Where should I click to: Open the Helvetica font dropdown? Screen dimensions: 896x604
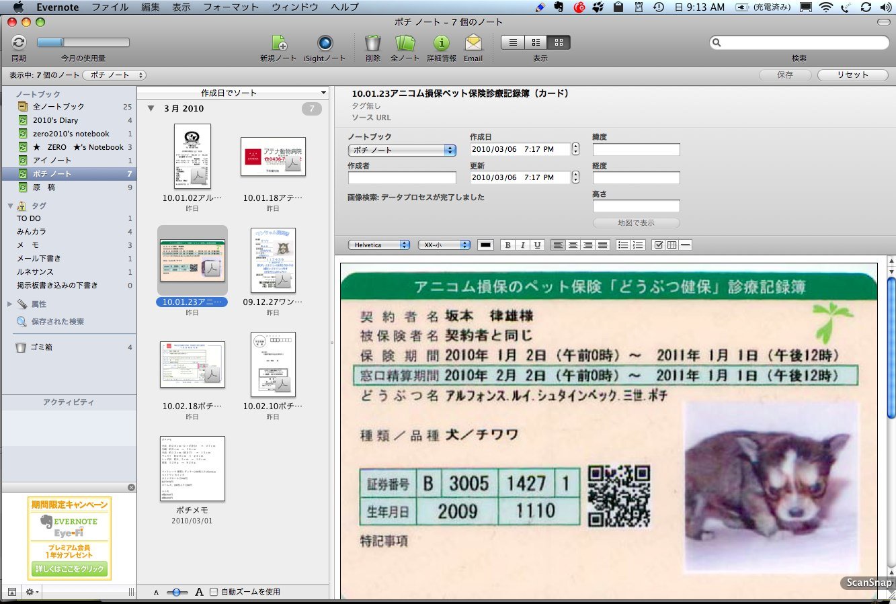coord(379,245)
